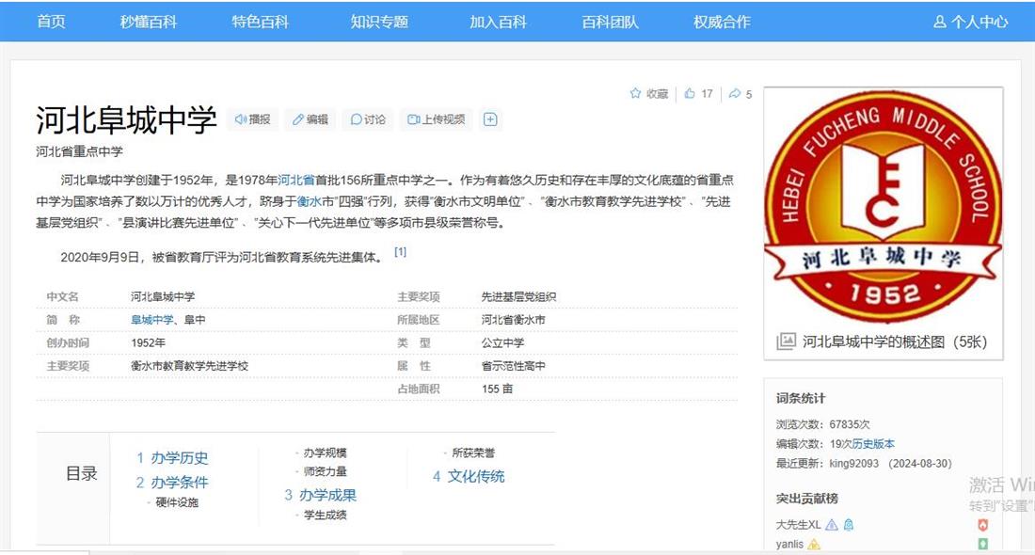This screenshot has width=1035, height=555.
Task: Select the value 公立中学
Action: (503, 343)
